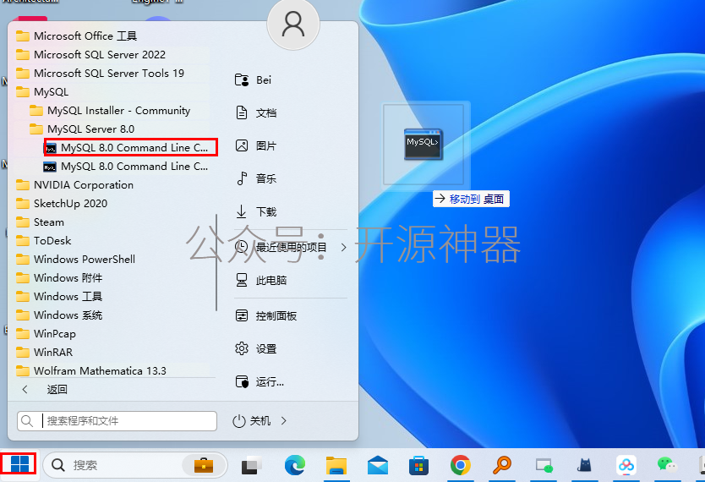This screenshot has width=705, height=482.
Task: Expand power options arrow next to 关机
Action: 284,421
